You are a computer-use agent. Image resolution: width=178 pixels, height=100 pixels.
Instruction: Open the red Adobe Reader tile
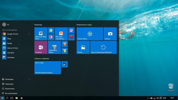point(71,37)
